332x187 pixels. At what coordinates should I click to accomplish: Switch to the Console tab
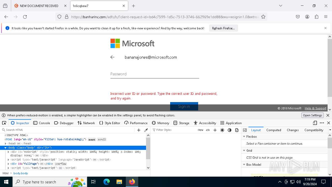click(41, 123)
